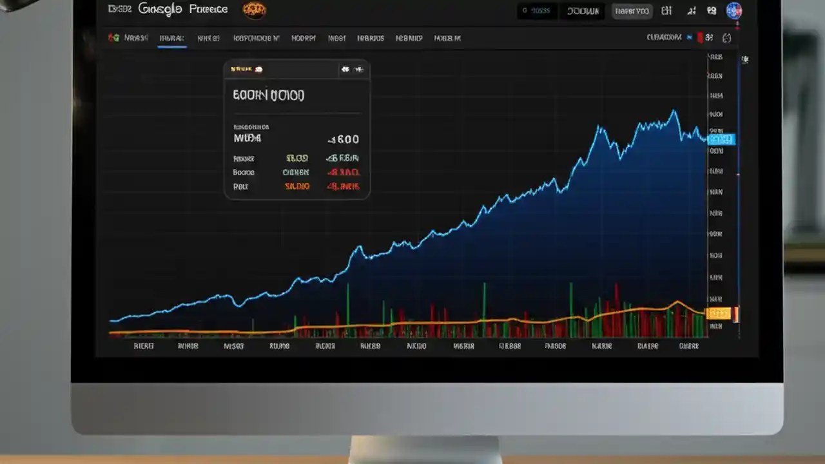825x464 pixels.
Task: Select the bar-chart icon in the top toolbar
Action: 666,11
